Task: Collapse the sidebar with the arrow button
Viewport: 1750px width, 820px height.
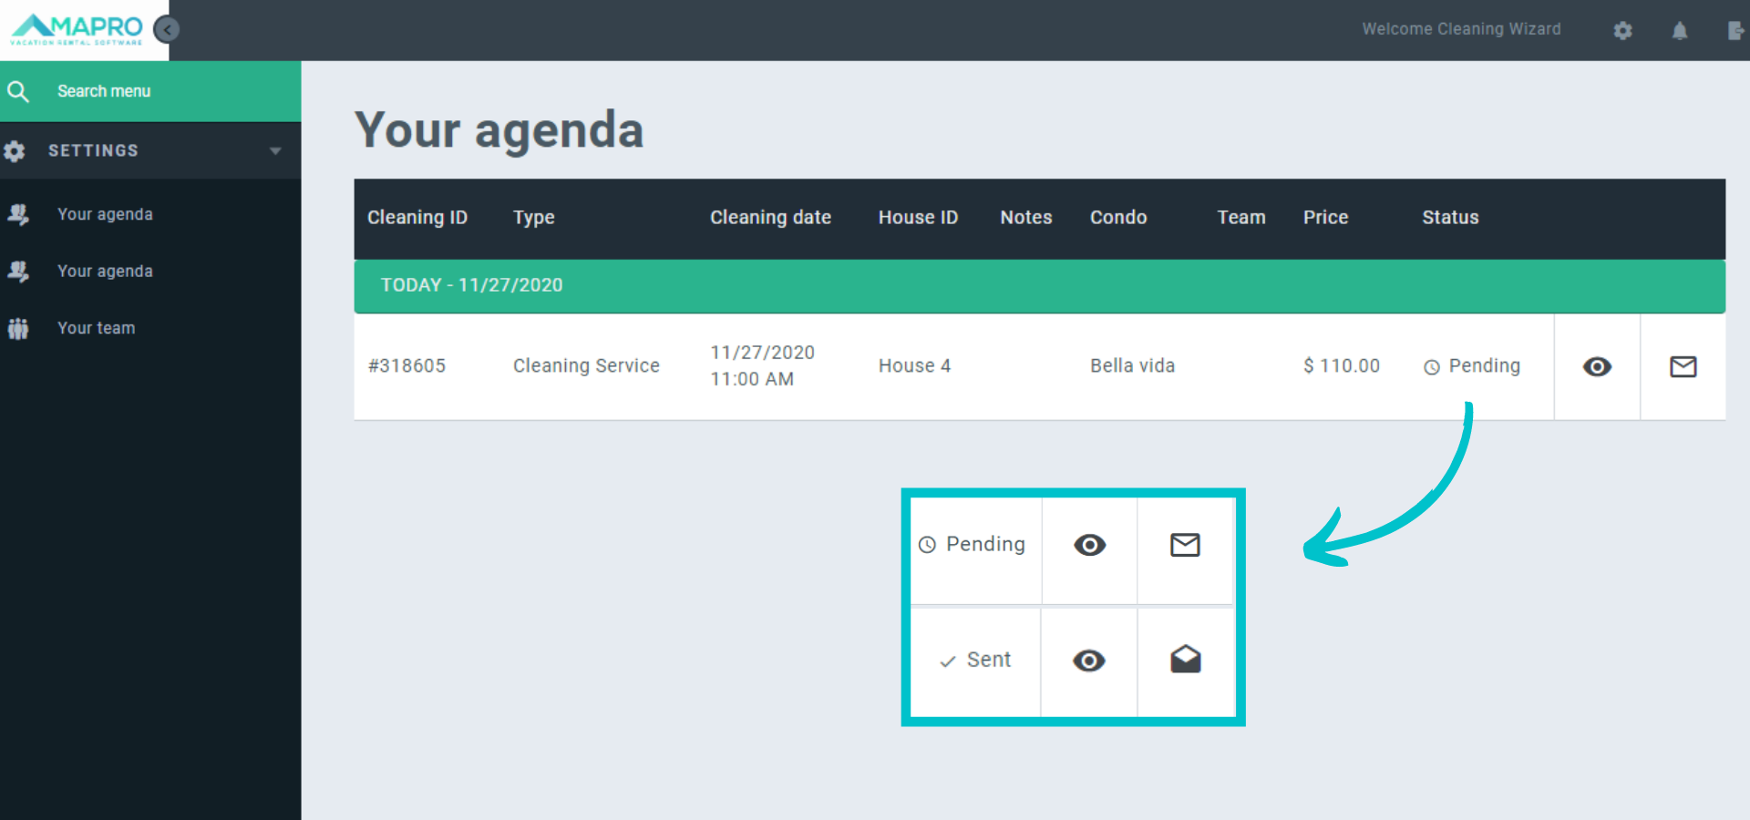Action: click(167, 30)
